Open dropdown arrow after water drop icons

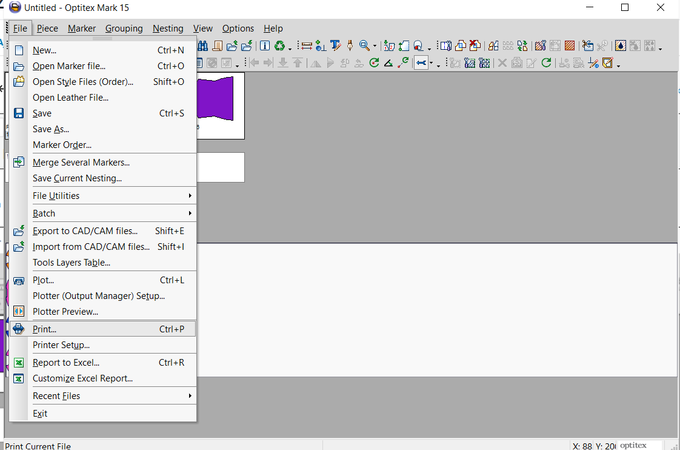pyautogui.click(x=660, y=49)
